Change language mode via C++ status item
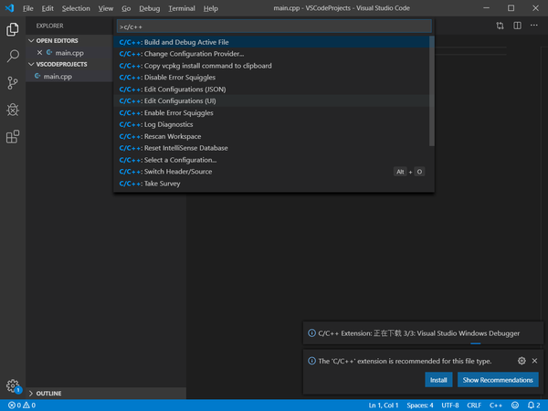Screen dimensions: 548x411 pyautogui.click(x=495, y=406)
